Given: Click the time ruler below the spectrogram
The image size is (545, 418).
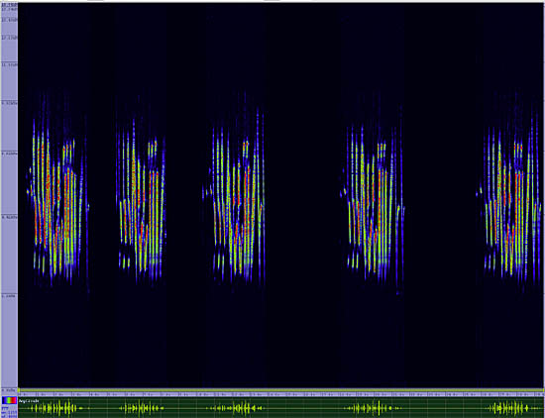Looking at the screenshot, I should (x=281, y=394).
